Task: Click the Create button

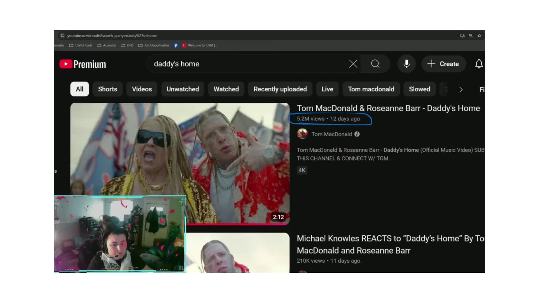Action: click(443, 64)
